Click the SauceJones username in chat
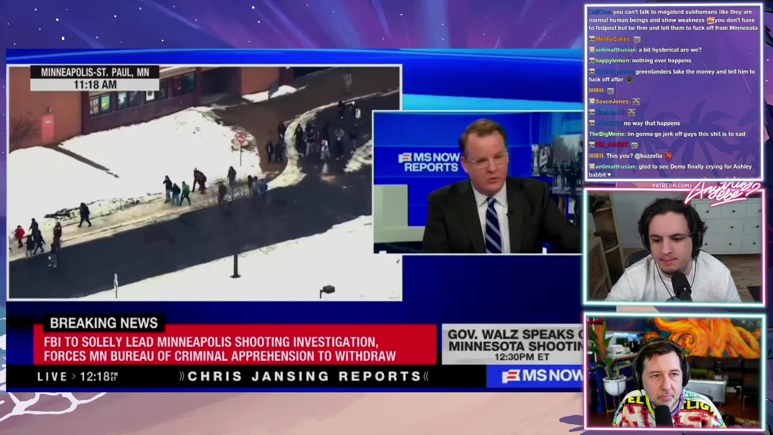The height and width of the screenshot is (435, 773). click(612, 101)
